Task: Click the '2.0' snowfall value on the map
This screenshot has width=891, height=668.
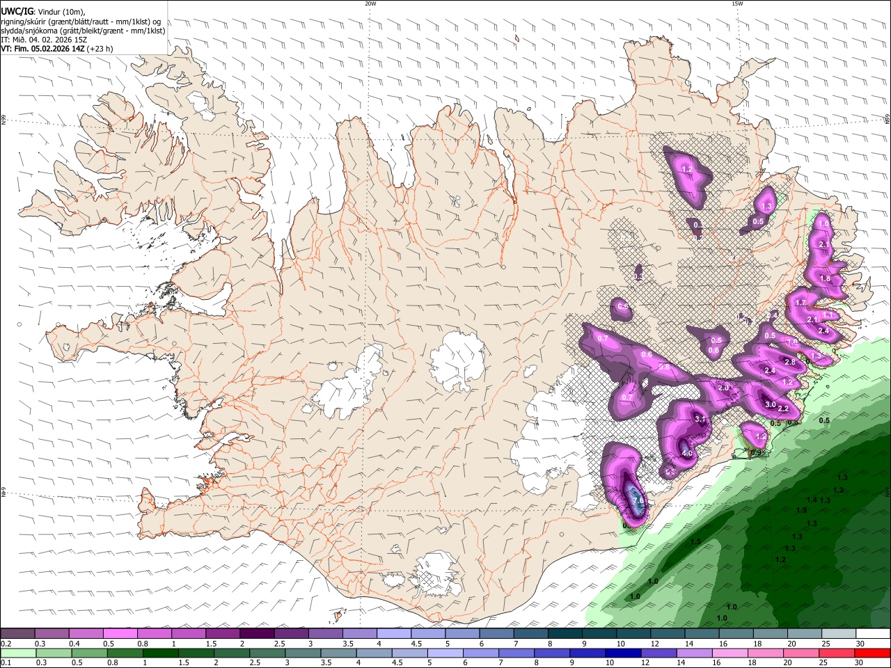Action: 723,388
